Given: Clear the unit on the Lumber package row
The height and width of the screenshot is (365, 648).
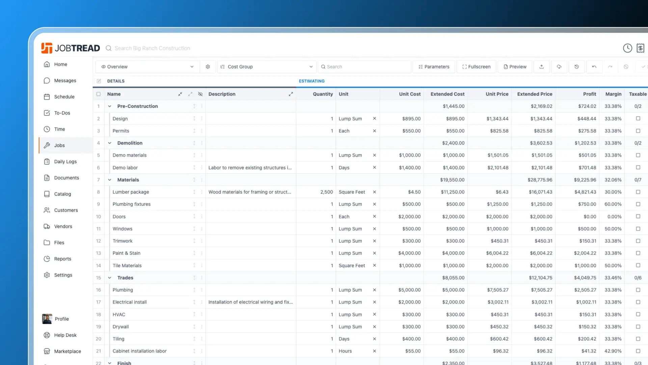Looking at the screenshot, I should click(x=374, y=192).
